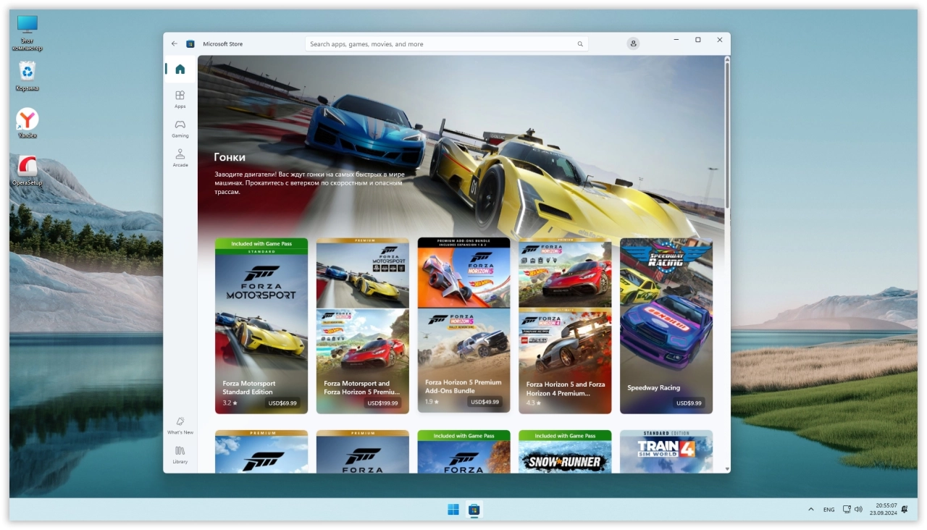
Task: Click Microsoft Store icon in taskbar
Action: (x=474, y=510)
